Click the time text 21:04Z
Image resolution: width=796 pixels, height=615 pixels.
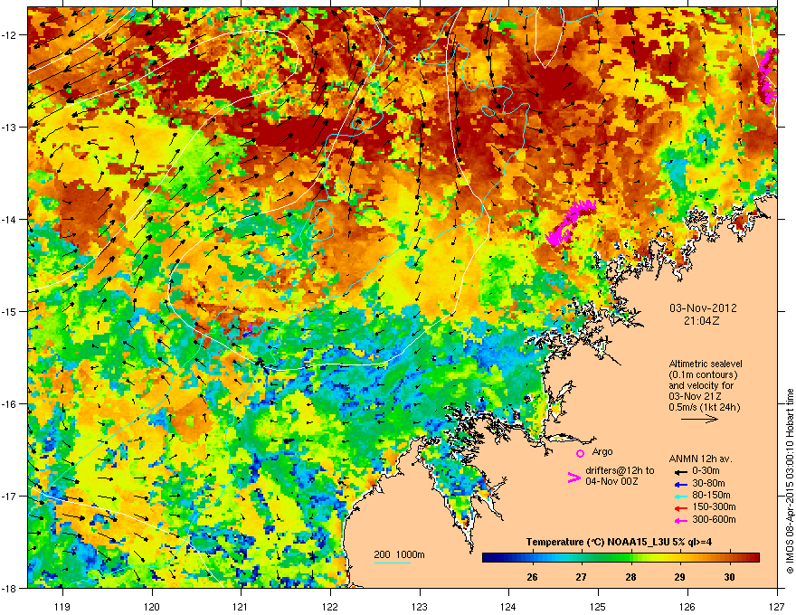pyautogui.click(x=701, y=321)
